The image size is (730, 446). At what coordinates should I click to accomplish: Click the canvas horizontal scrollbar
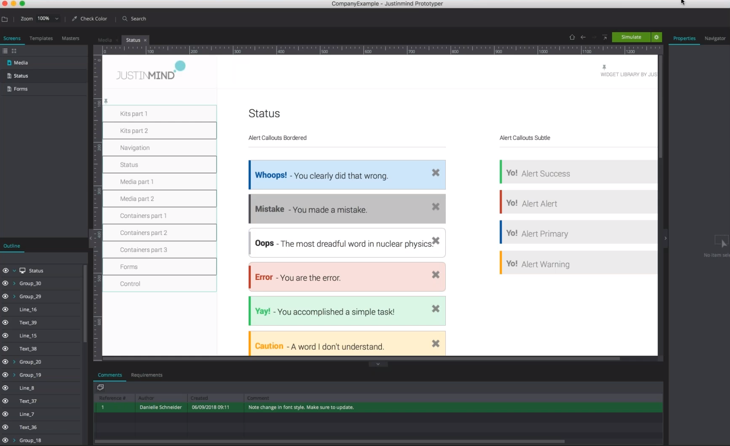point(361,359)
